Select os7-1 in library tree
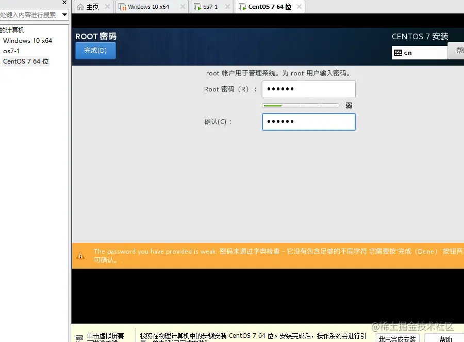Screen dimensions: 464x342 tap(11, 51)
